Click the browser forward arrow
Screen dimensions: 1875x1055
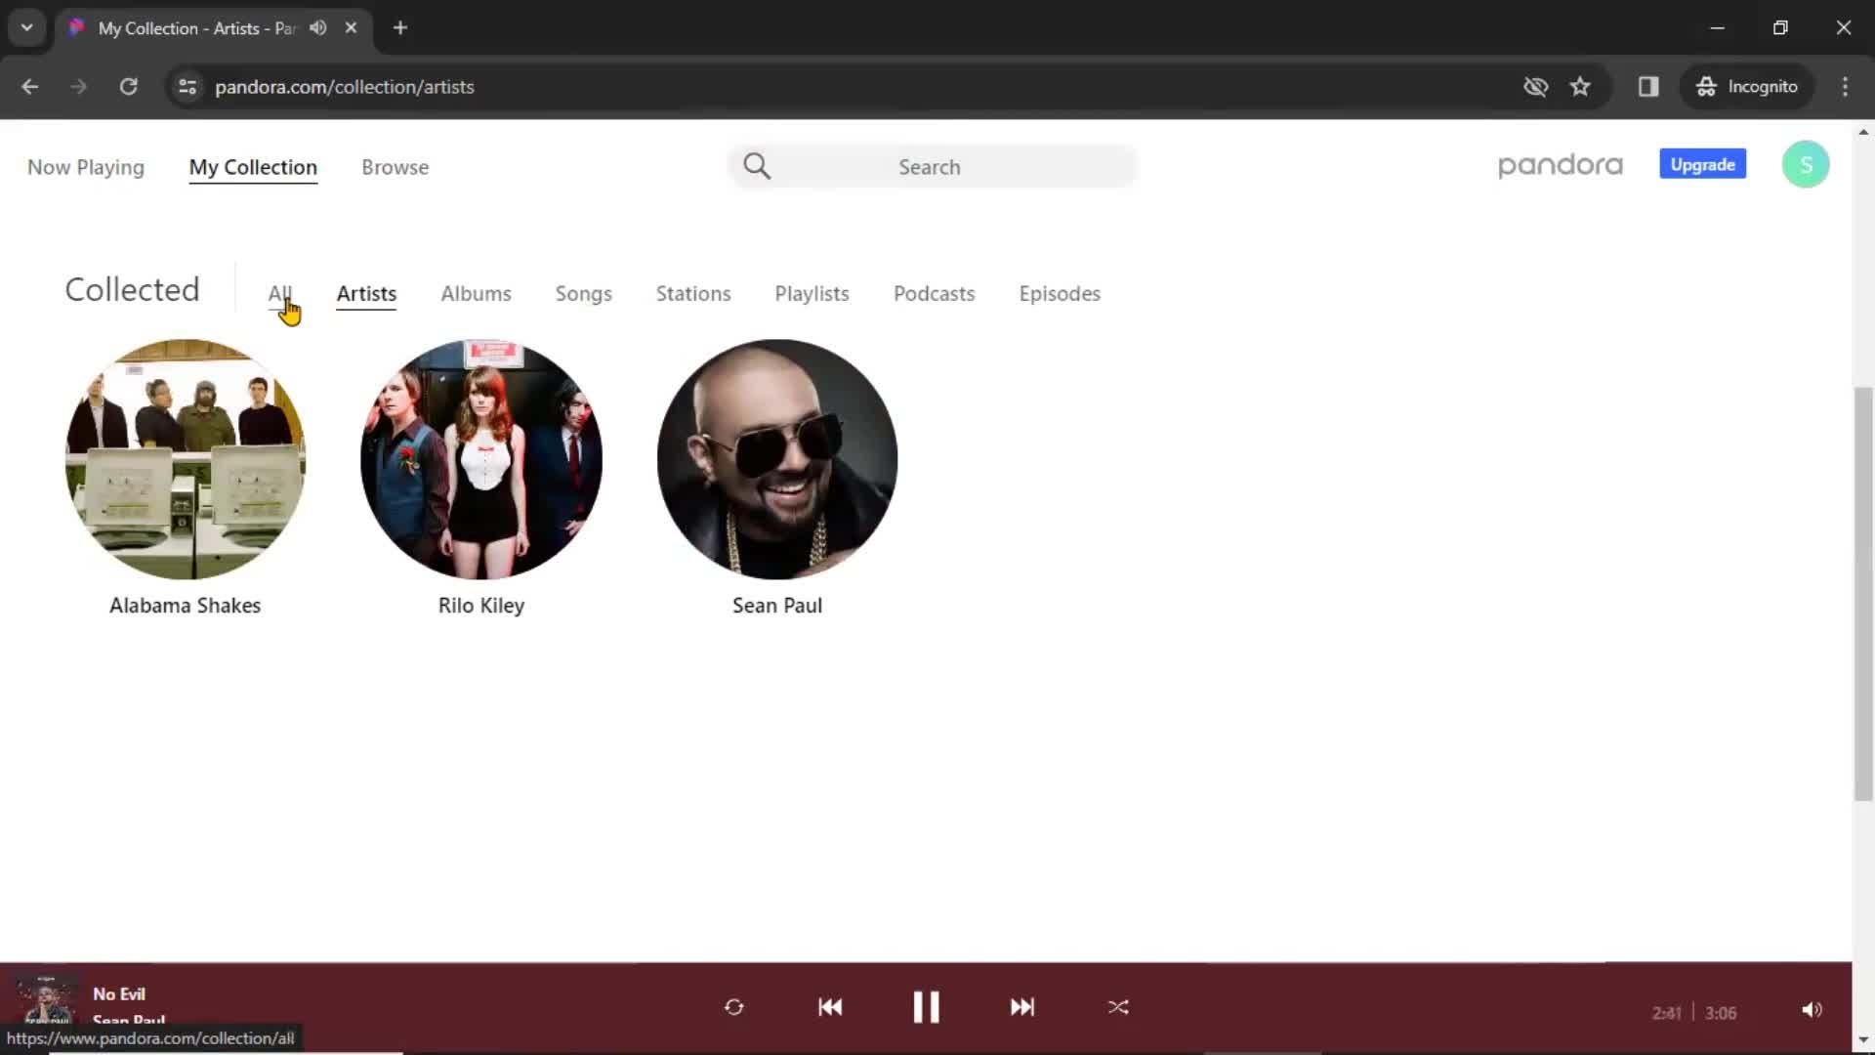pos(79,87)
